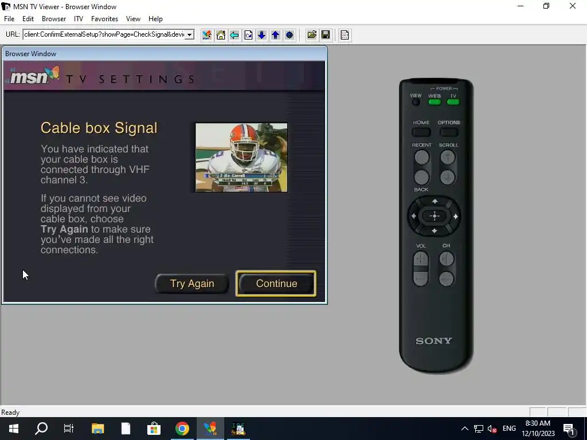Click the remote's down arrow on the D-pad

(435, 231)
